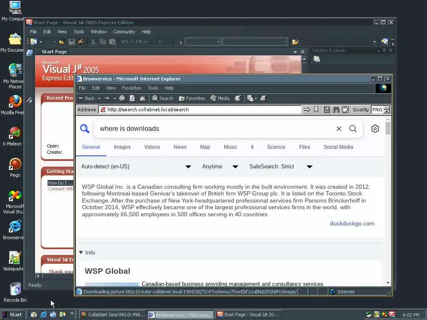Click the Start button on taskbar
427x320 pixels.
tap(13, 315)
